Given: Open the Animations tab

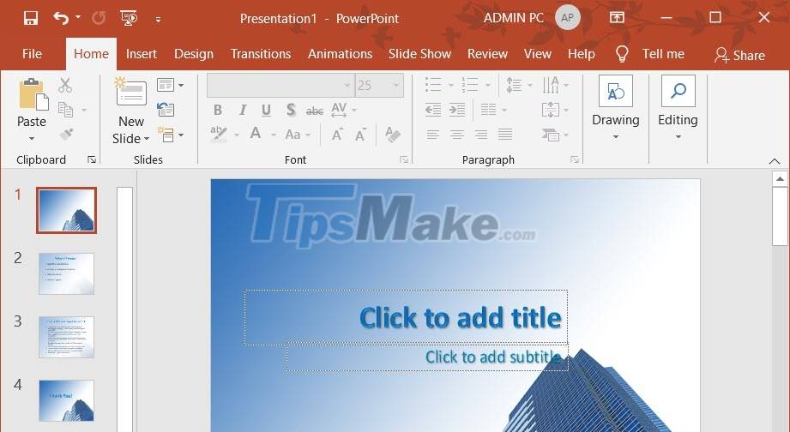Looking at the screenshot, I should (x=340, y=54).
